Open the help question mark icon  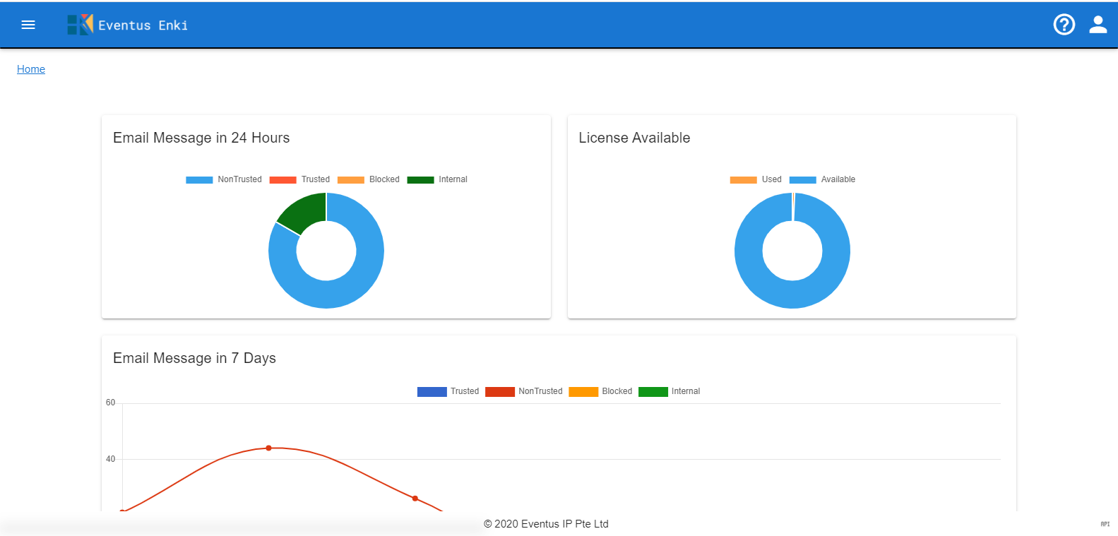(1064, 25)
